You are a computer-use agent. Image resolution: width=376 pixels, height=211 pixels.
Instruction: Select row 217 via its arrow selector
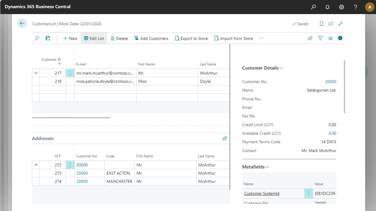coord(36,73)
